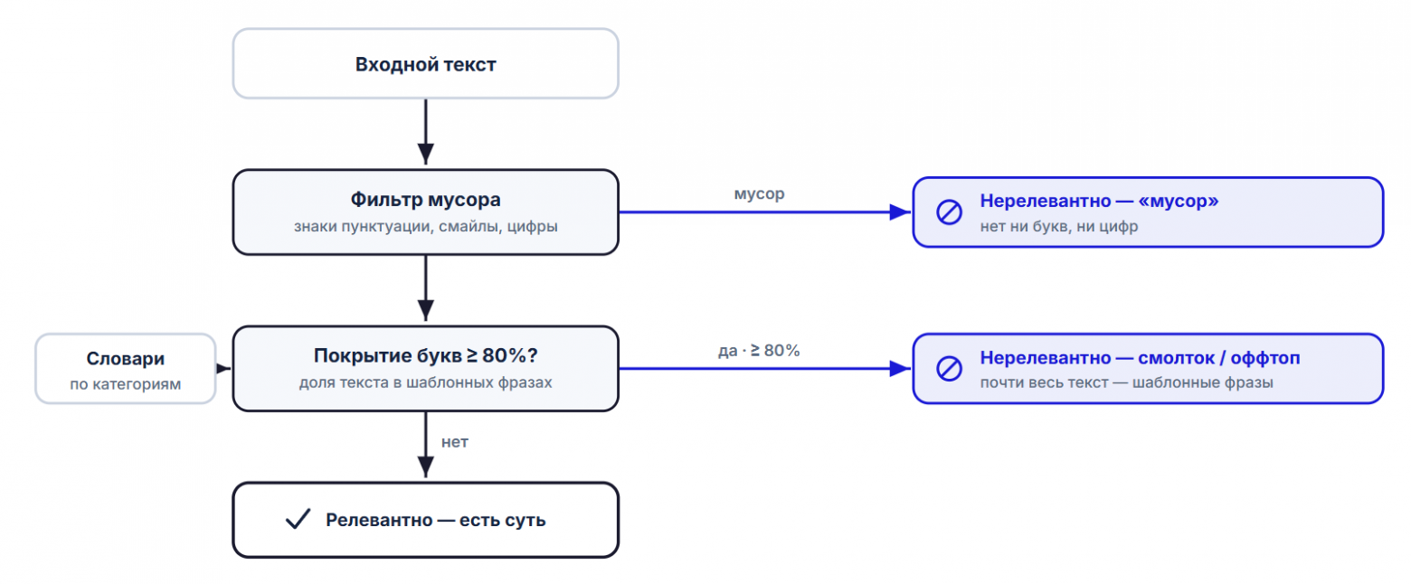This screenshot has height=584, width=1411.
Task: Select the Словари по категориям node
Action: [126, 369]
